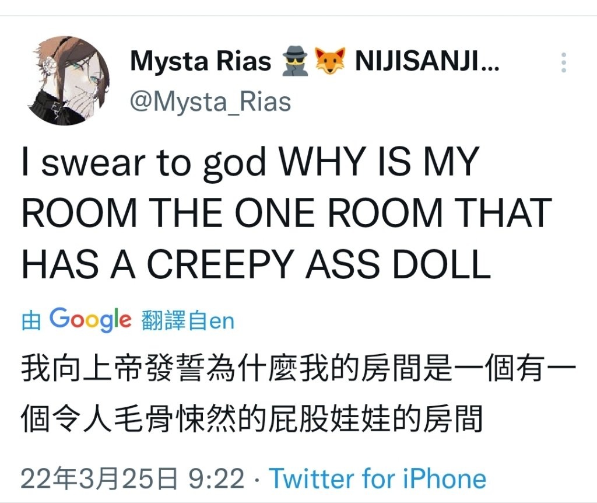597x503 pixels.
Task: Click the 翻譯自en translation label
Action: click(188, 320)
